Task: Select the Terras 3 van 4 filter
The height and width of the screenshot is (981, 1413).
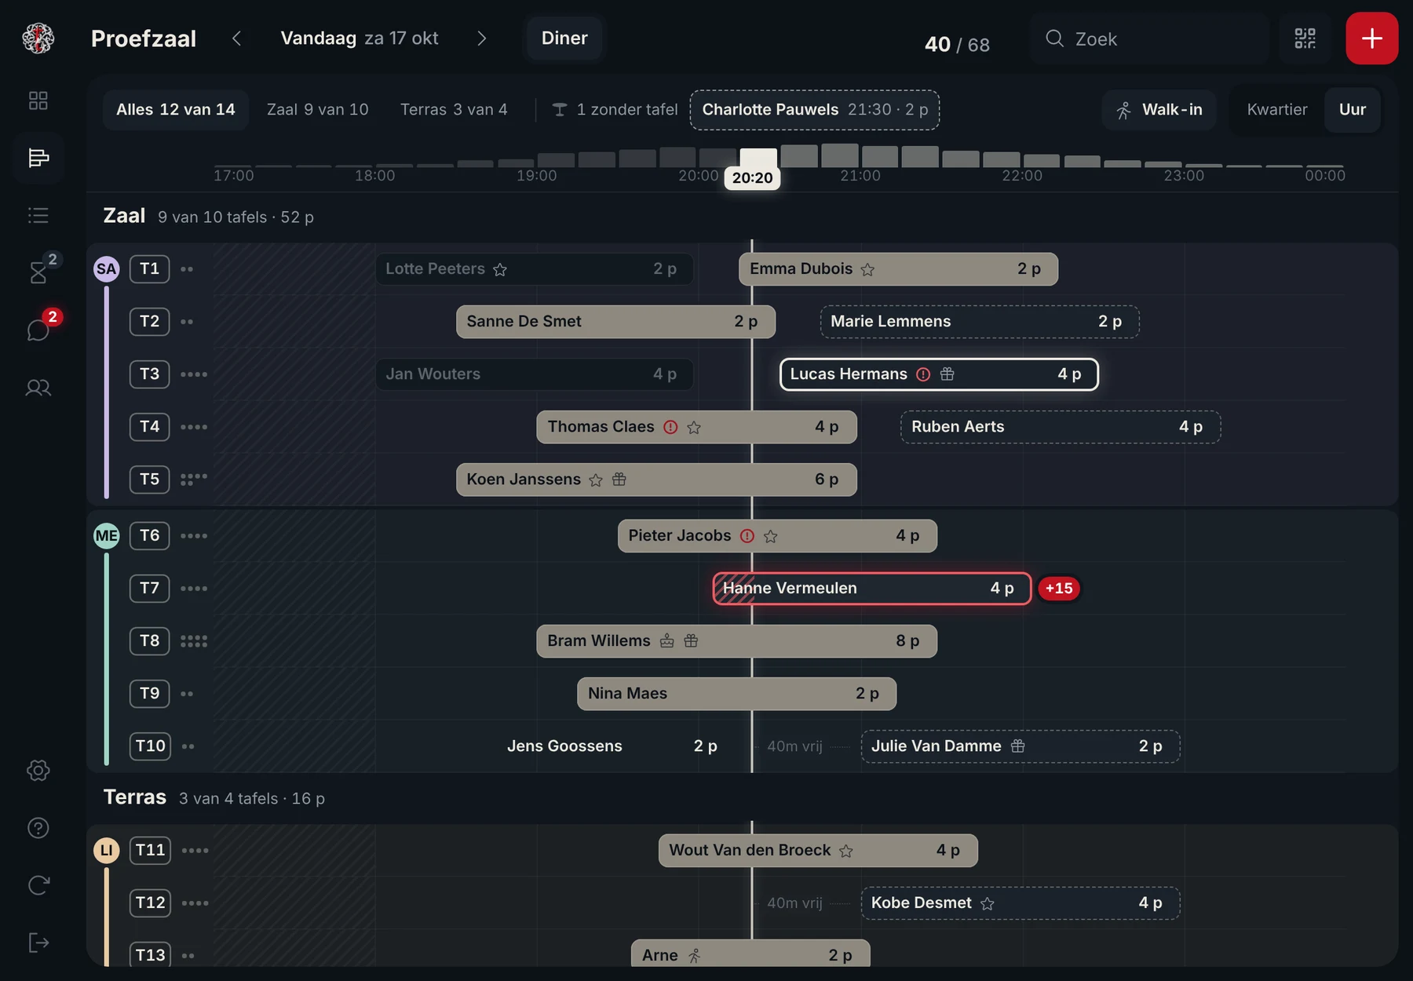Action: 454,110
